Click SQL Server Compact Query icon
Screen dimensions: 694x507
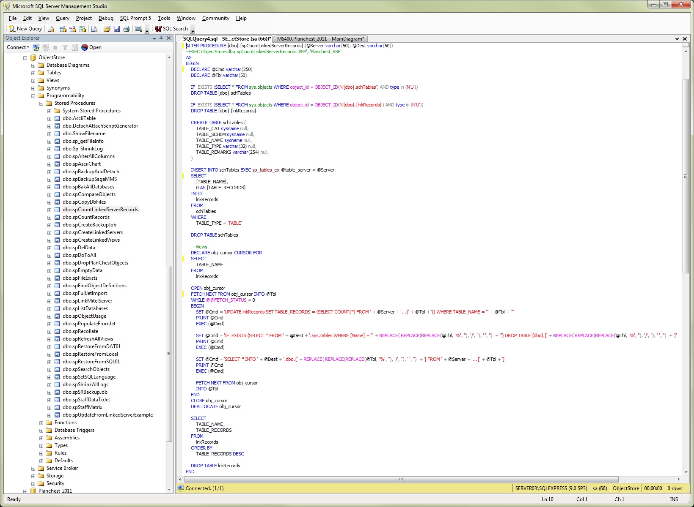click(x=94, y=29)
